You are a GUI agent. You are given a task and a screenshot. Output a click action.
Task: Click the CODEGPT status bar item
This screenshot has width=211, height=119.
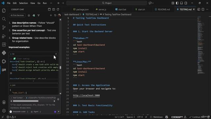[x=179, y=117]
